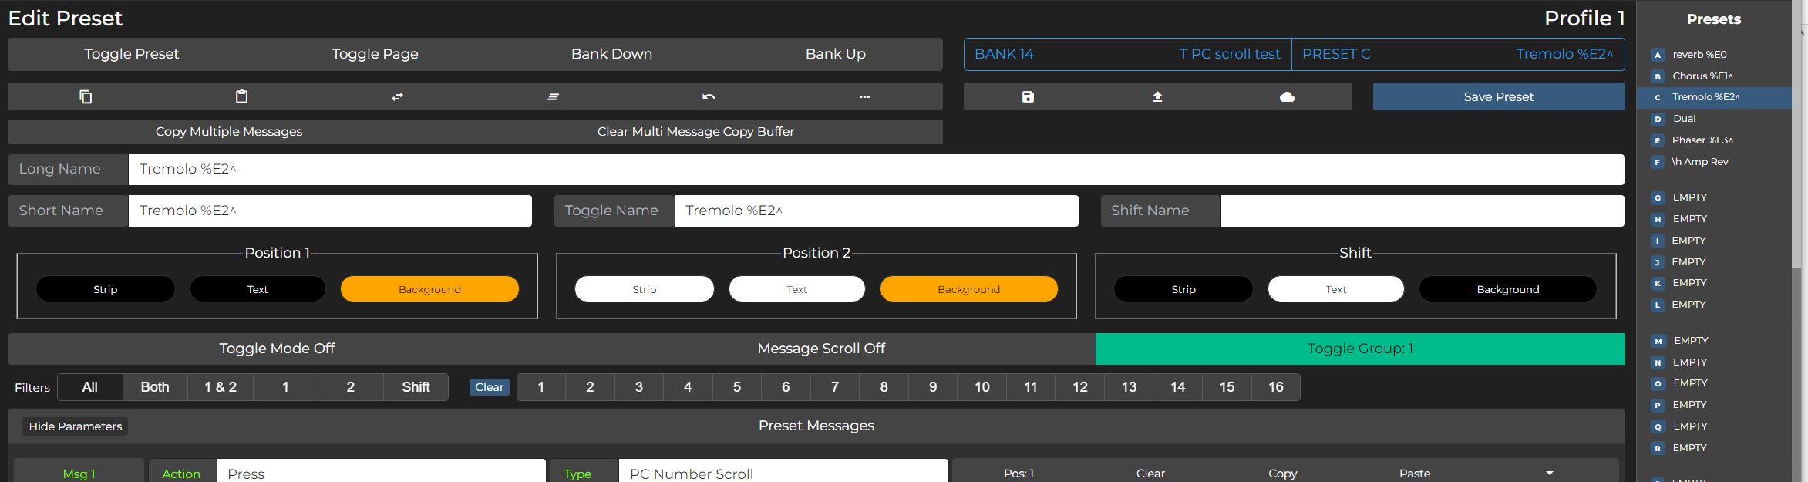
Task: Click Clear Multi Message Copy Buffer
Action: 695,132
